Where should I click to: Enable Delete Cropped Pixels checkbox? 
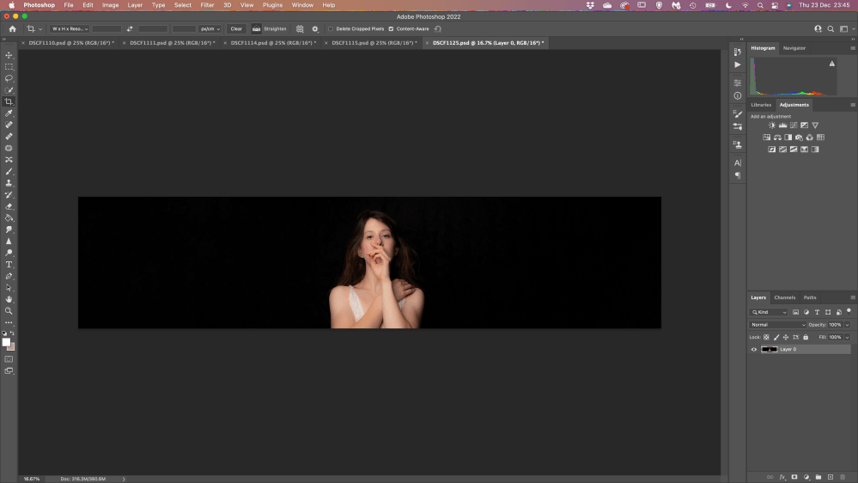[331, 28]
